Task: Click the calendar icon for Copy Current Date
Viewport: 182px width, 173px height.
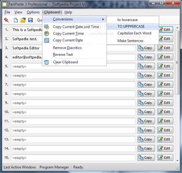Action: click(47, 40)
